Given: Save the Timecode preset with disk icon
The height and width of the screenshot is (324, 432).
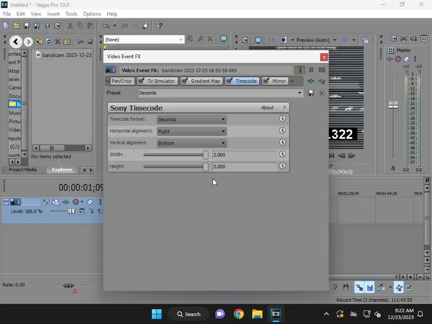Looking at the screenshot, I should (311, 93).
